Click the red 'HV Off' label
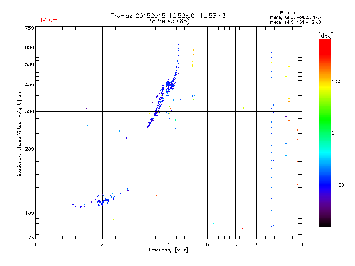This screenshot has height=266, width=355. [48, 20]
